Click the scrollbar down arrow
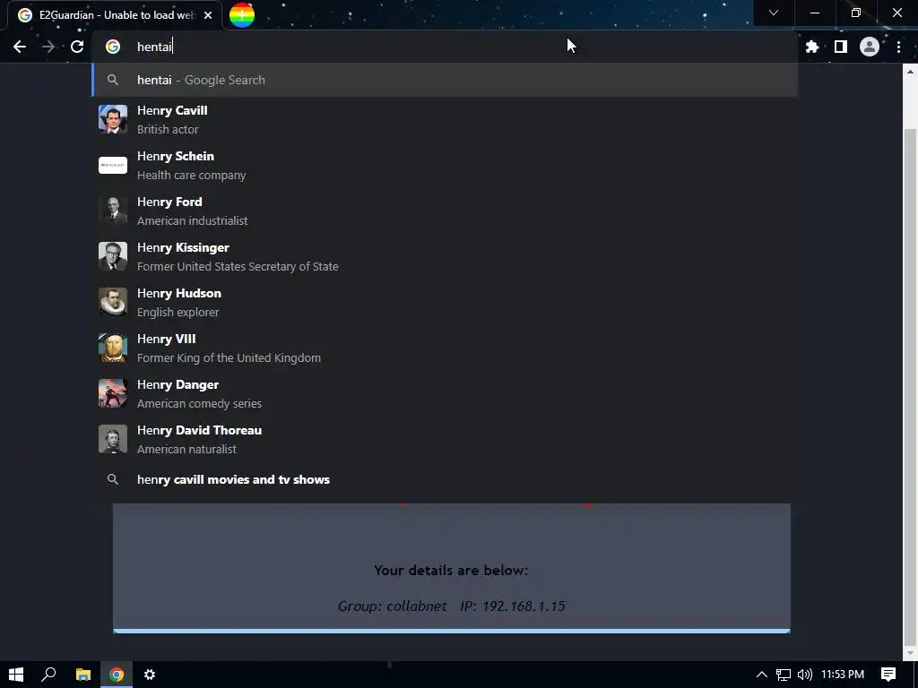 [910, 653]
